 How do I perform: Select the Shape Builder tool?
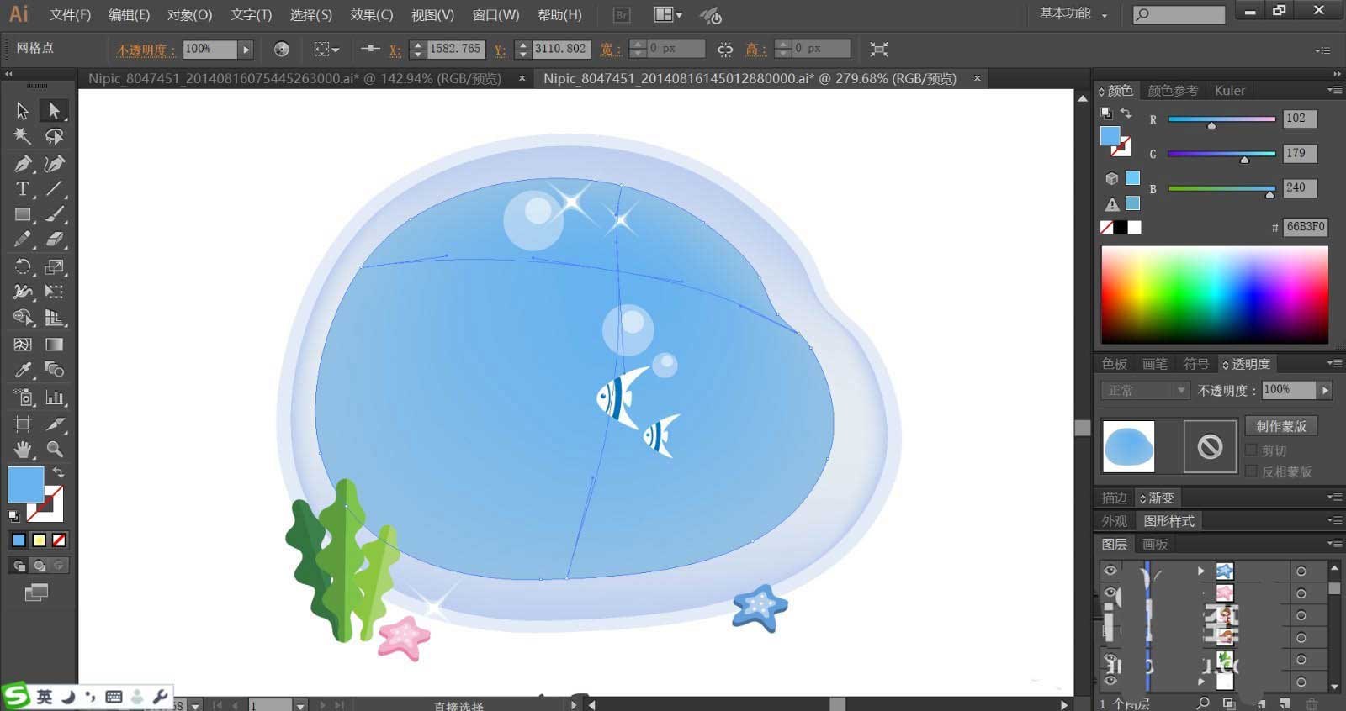(x=23, y=319)
